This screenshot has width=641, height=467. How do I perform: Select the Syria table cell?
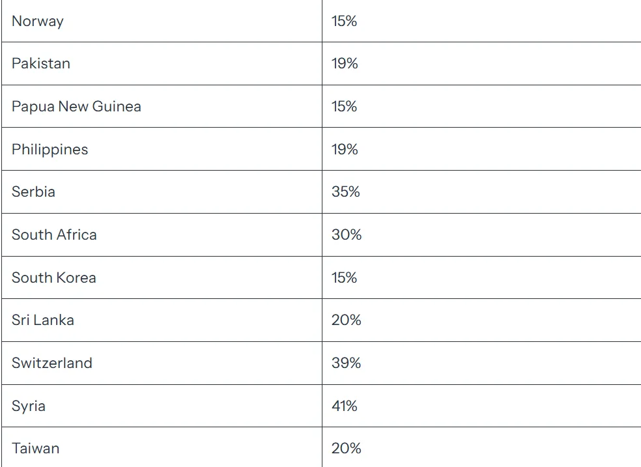tap(29, 406)
